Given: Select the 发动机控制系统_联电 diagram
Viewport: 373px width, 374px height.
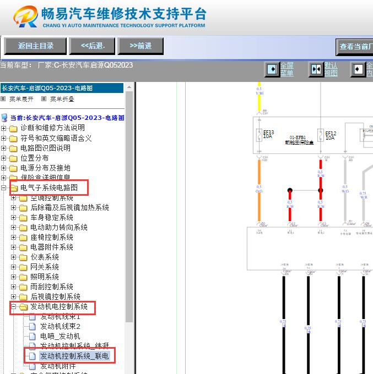Looking at the screenshot, I should pos(74,356).
